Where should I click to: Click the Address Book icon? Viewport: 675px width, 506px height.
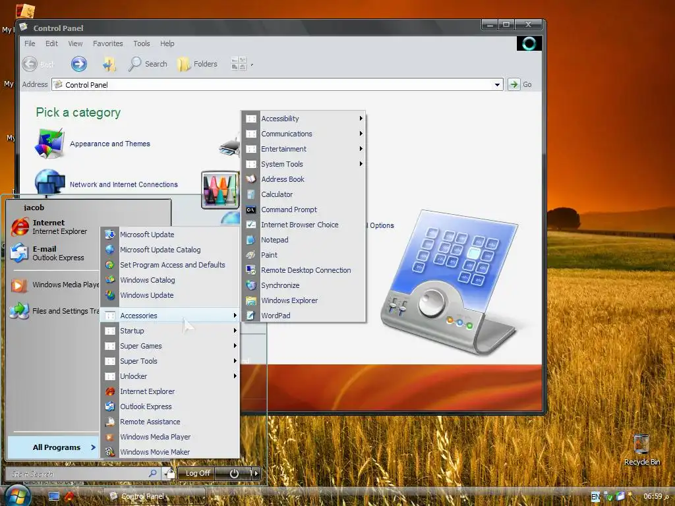(x=251, y=179)
